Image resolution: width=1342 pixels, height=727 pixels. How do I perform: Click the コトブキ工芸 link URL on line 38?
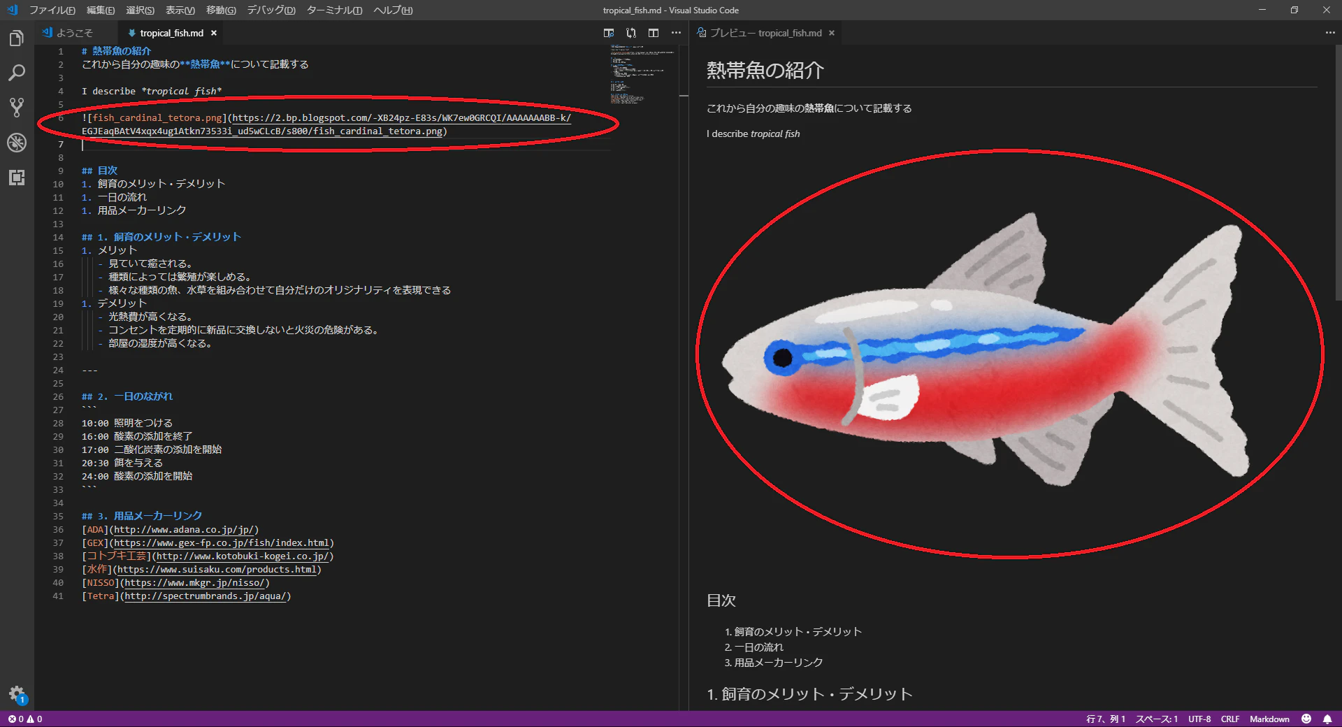243,556
